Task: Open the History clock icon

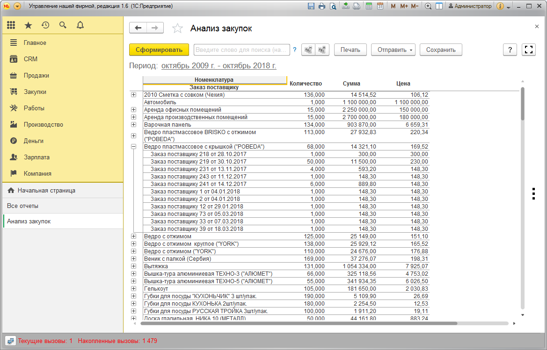Action: point(45,25)
